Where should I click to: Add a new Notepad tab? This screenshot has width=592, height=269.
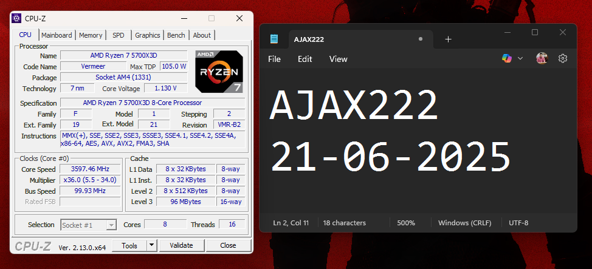pyautogui.click(x=448, y=39)
